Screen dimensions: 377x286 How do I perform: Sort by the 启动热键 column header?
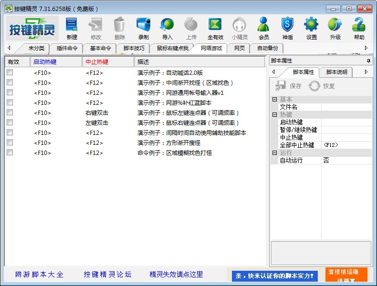tap(56, 61)
